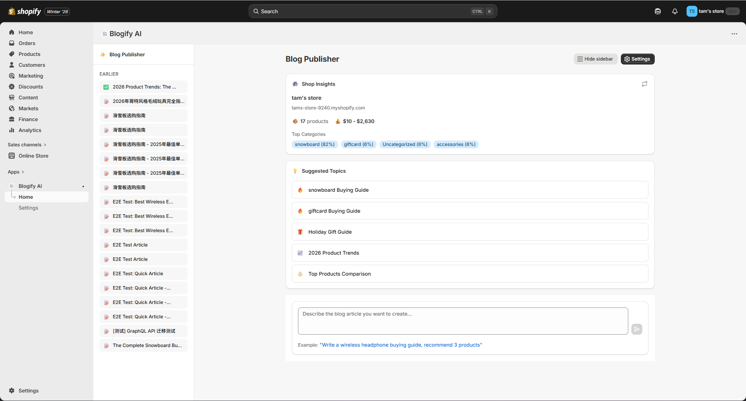The height and width of the screenshot is (401, 746).
Task: Open Marketing from the sidebar
Action: coord(31,76)
